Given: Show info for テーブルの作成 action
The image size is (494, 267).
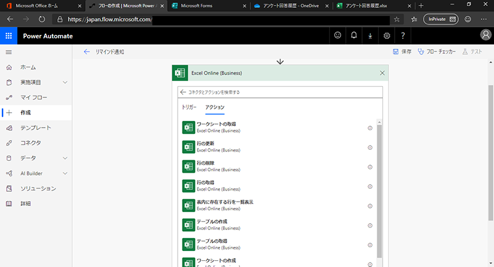Looking at the screenshot, I should coord(370,226).
